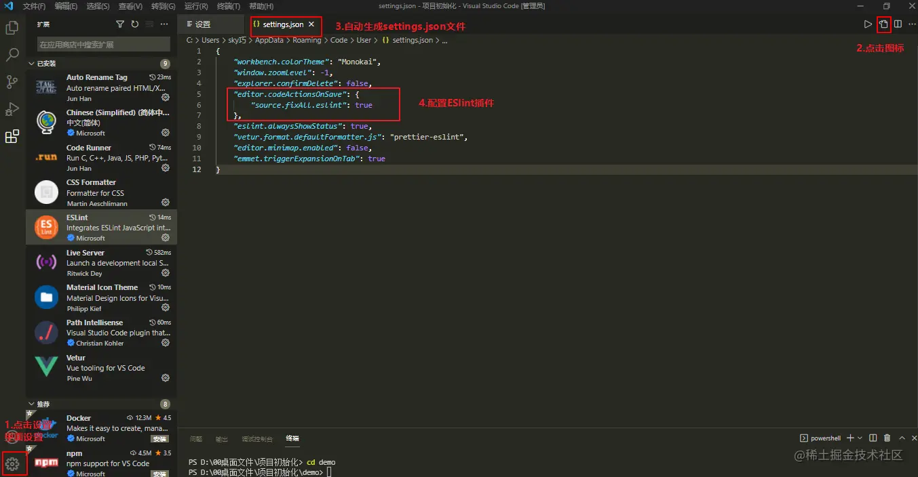Open the 终端(T) Terminal menu
The width and height of the screenshot is (918, 477).
tap(229, 6)
